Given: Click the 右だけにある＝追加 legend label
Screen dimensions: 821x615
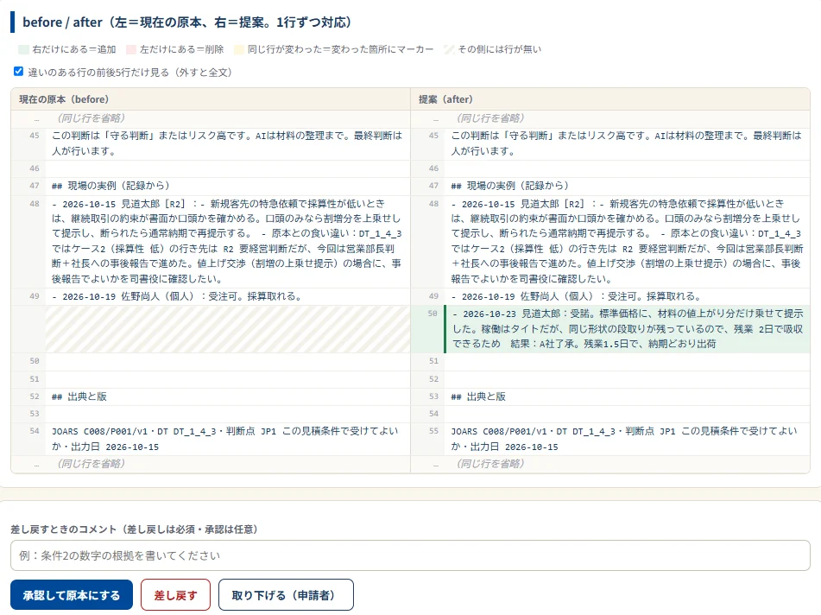Looking at the screenshot, I should [74, 49].
